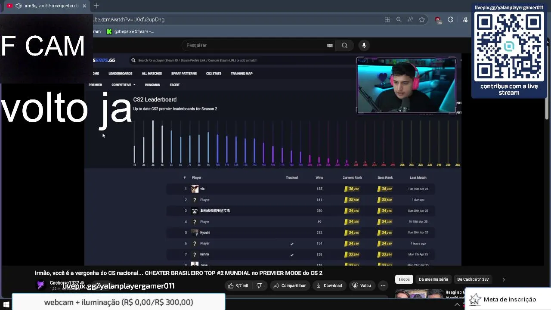Click the Valeu thanks button
This screenshot has width=551, height=310.
click(362, 285)
